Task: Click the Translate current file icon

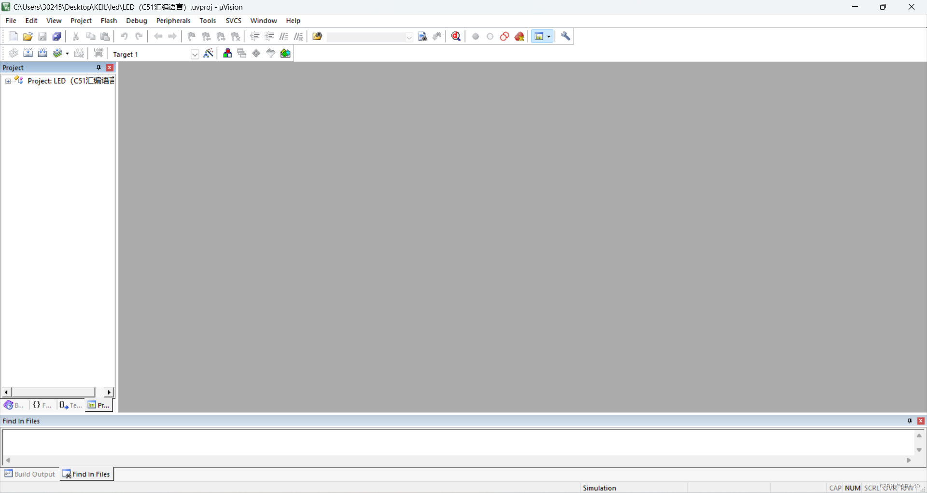Action: point(14,53)
